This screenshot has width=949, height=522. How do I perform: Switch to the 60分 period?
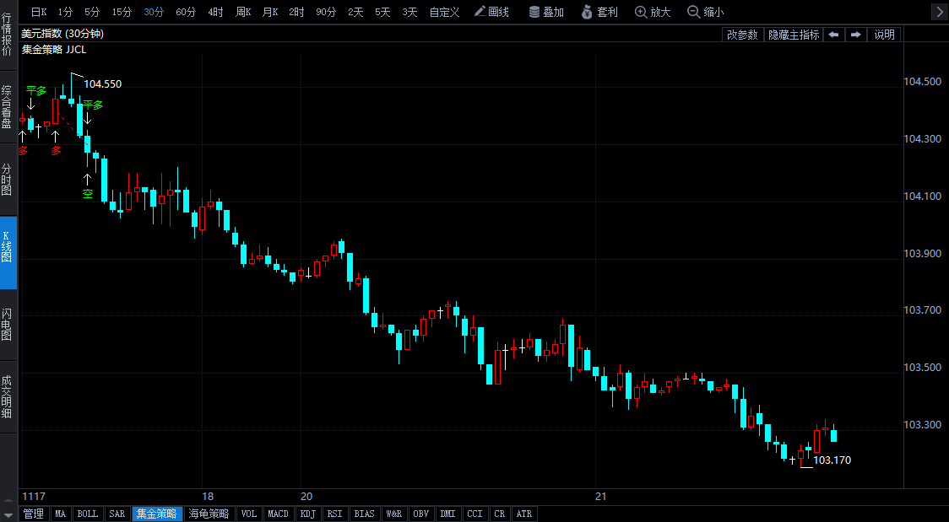click(x=186, y=12)
